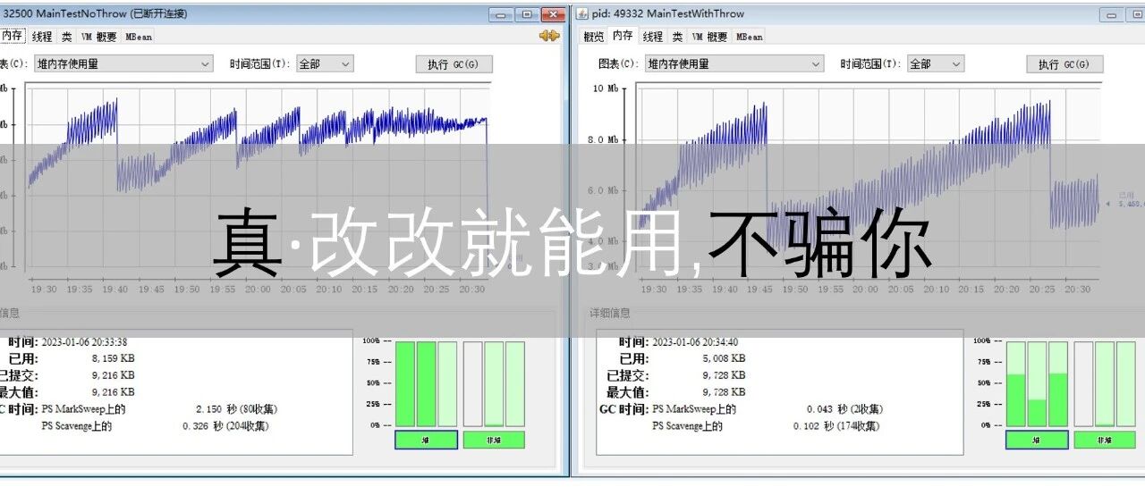Open VM 概要 tab in MainTestNoThrow window
The width and height of the screenshot is (1145, 487).
click(x=99, y=37)
